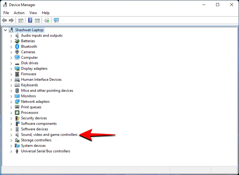Expand the Audio inputs and outputs node

pos(11,36)
